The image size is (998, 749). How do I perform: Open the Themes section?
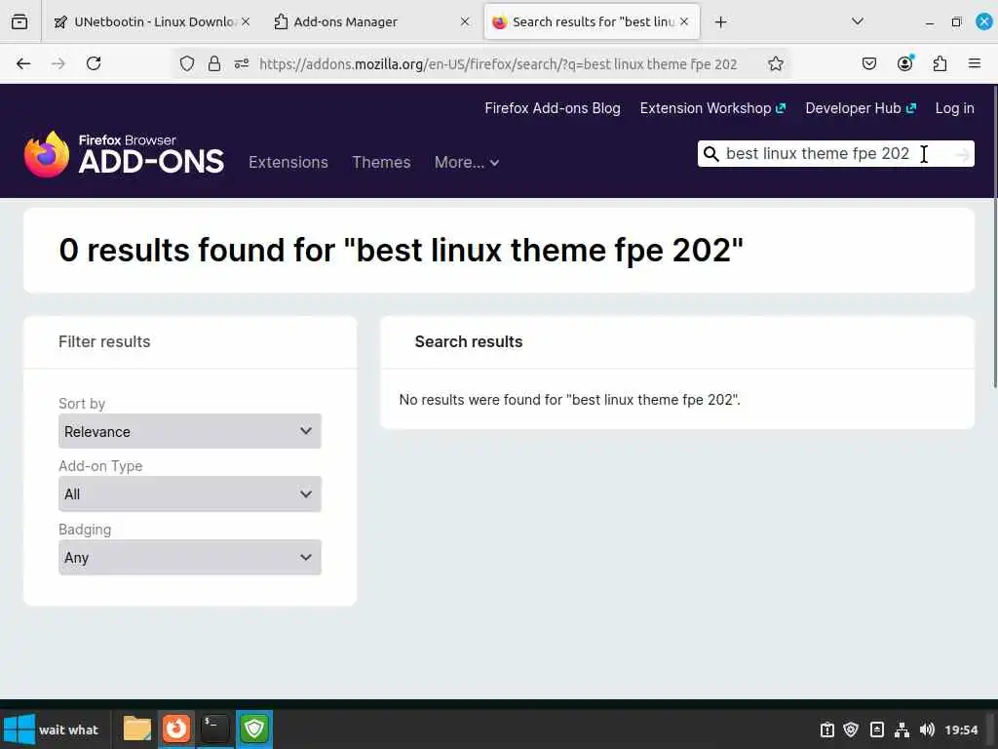(381, 163)
